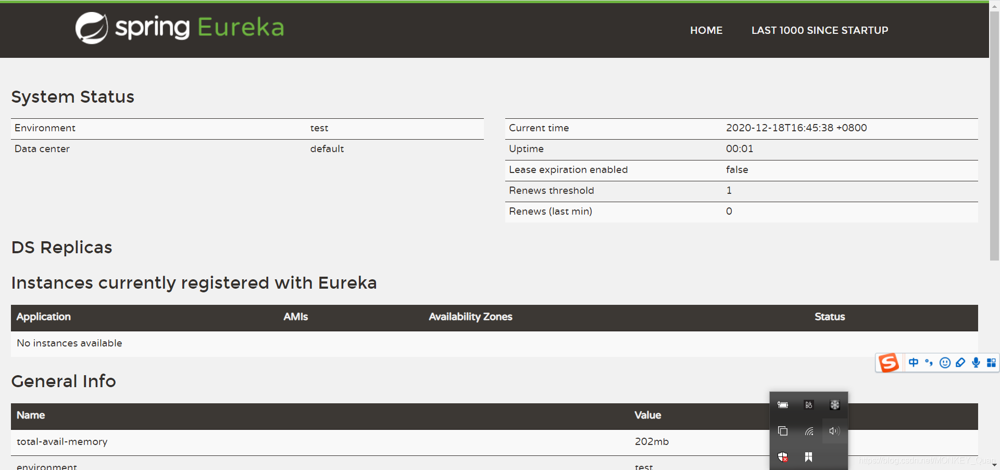Image resolution: width=1000 pixels, height=470 pixels.
Task: Click the AMIs column header
Action: coord(296,317)
